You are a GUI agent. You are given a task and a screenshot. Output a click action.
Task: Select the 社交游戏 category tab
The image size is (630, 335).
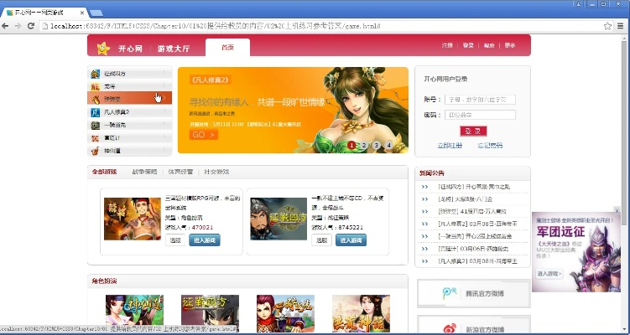pos(216,172)
